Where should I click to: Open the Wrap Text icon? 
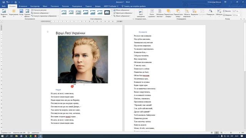pyautogui.click(x=160, y=11)
